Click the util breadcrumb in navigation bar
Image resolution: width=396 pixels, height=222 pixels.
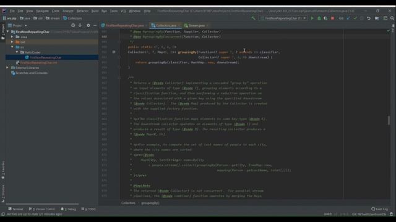38,18
